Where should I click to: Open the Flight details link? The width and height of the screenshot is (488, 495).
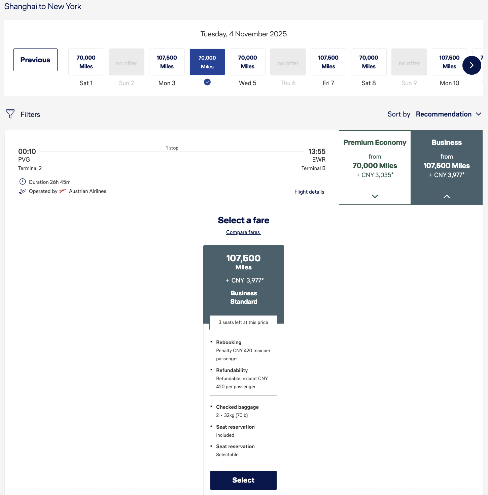pyautogui.click(x=310, y=192)
